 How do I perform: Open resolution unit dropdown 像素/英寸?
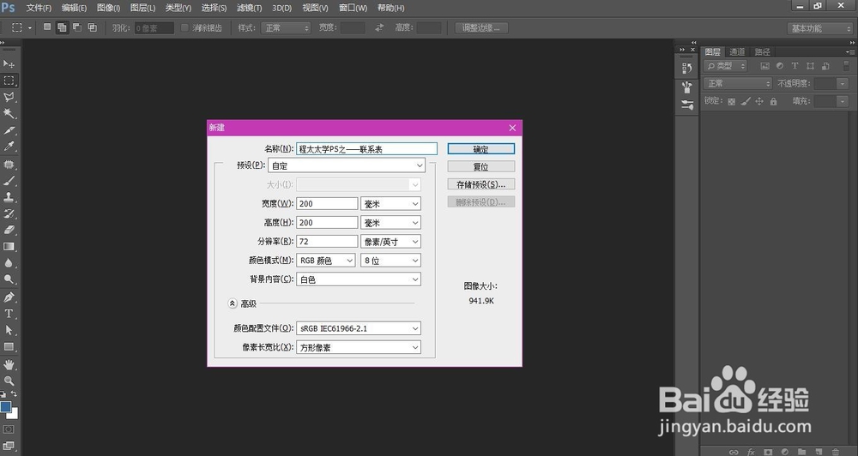click(x=390, y=241)
